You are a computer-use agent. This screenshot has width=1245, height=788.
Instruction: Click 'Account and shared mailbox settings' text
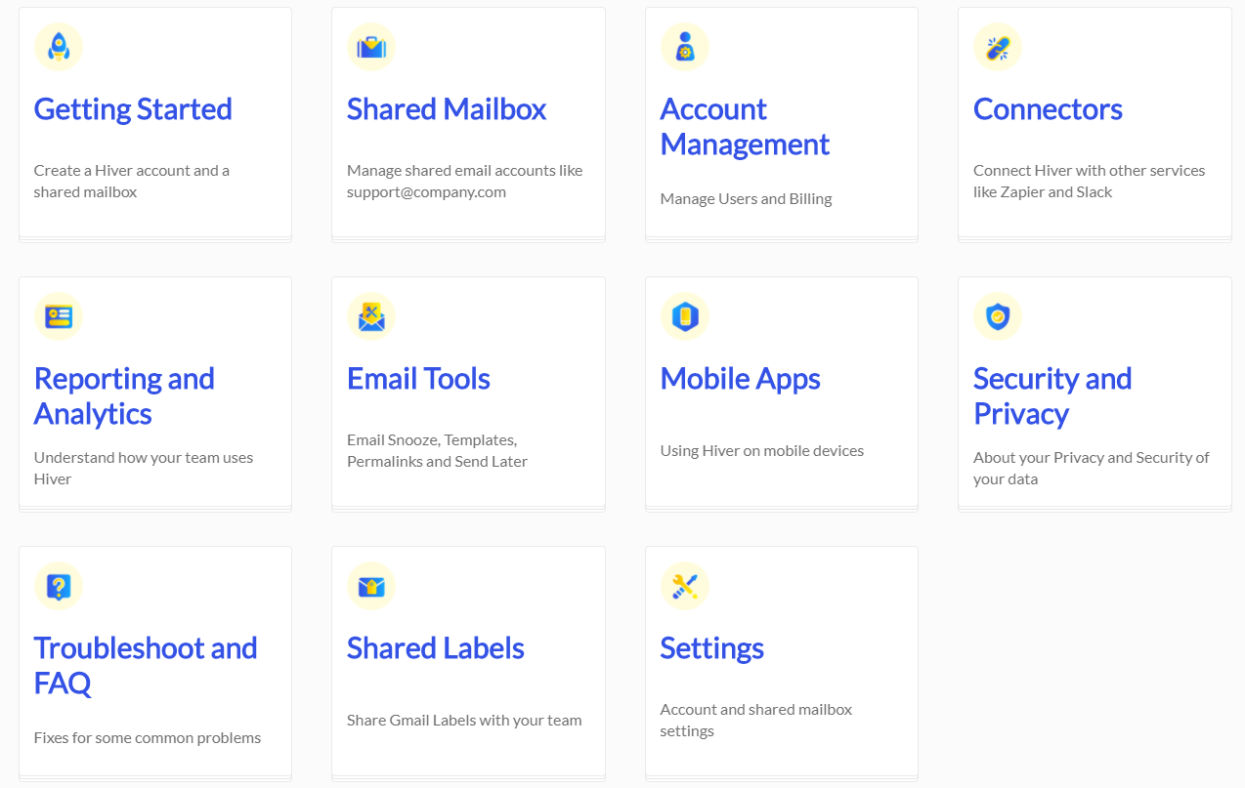pyautogui.click(x=756, y=720)
